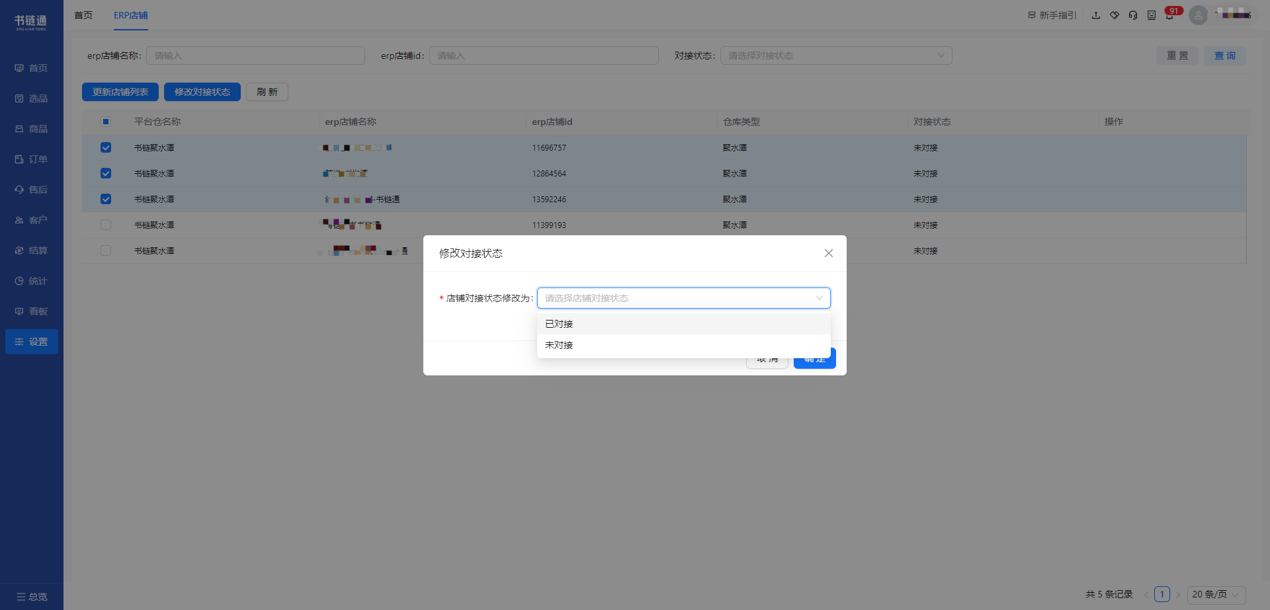Open the 商品 sidebar item
This screenshot has width=1270, height=610.
(x=32, y=129)
